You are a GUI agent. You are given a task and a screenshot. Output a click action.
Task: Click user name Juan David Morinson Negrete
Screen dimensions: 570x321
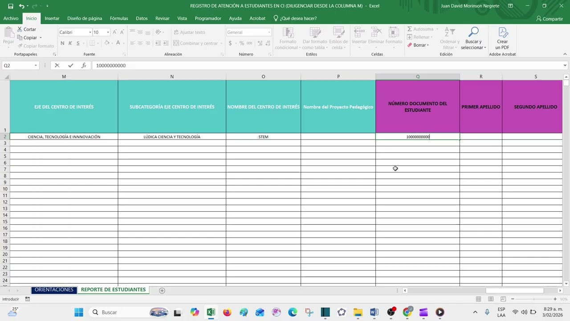tap(470, 6)
